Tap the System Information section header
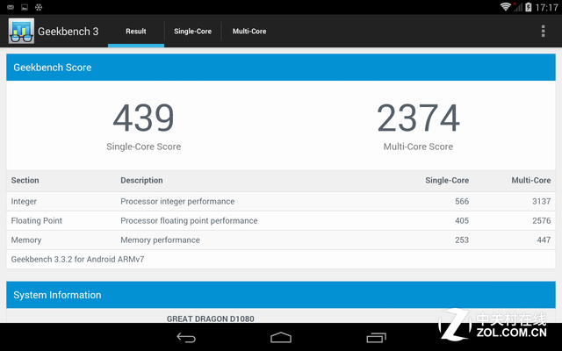Image resolution: width=562 pixels, height=351 pixels. 281,295
